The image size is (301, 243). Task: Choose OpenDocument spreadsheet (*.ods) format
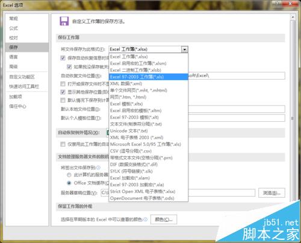coord(149,198)
